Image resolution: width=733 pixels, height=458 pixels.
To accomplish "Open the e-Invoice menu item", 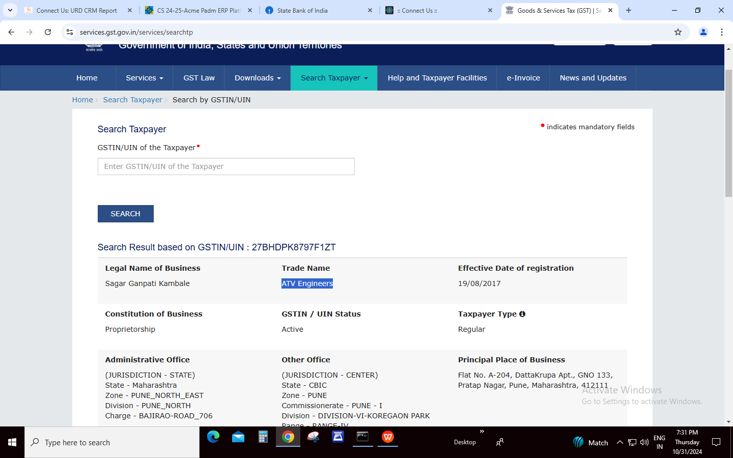I will coord(523,78).
